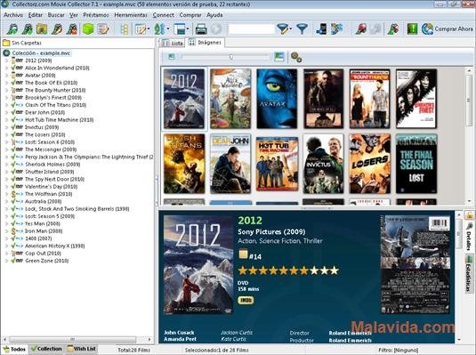Click the Edit Movie pencil toolbar icon
Viewport: 476px width, 355px height.
57,29
